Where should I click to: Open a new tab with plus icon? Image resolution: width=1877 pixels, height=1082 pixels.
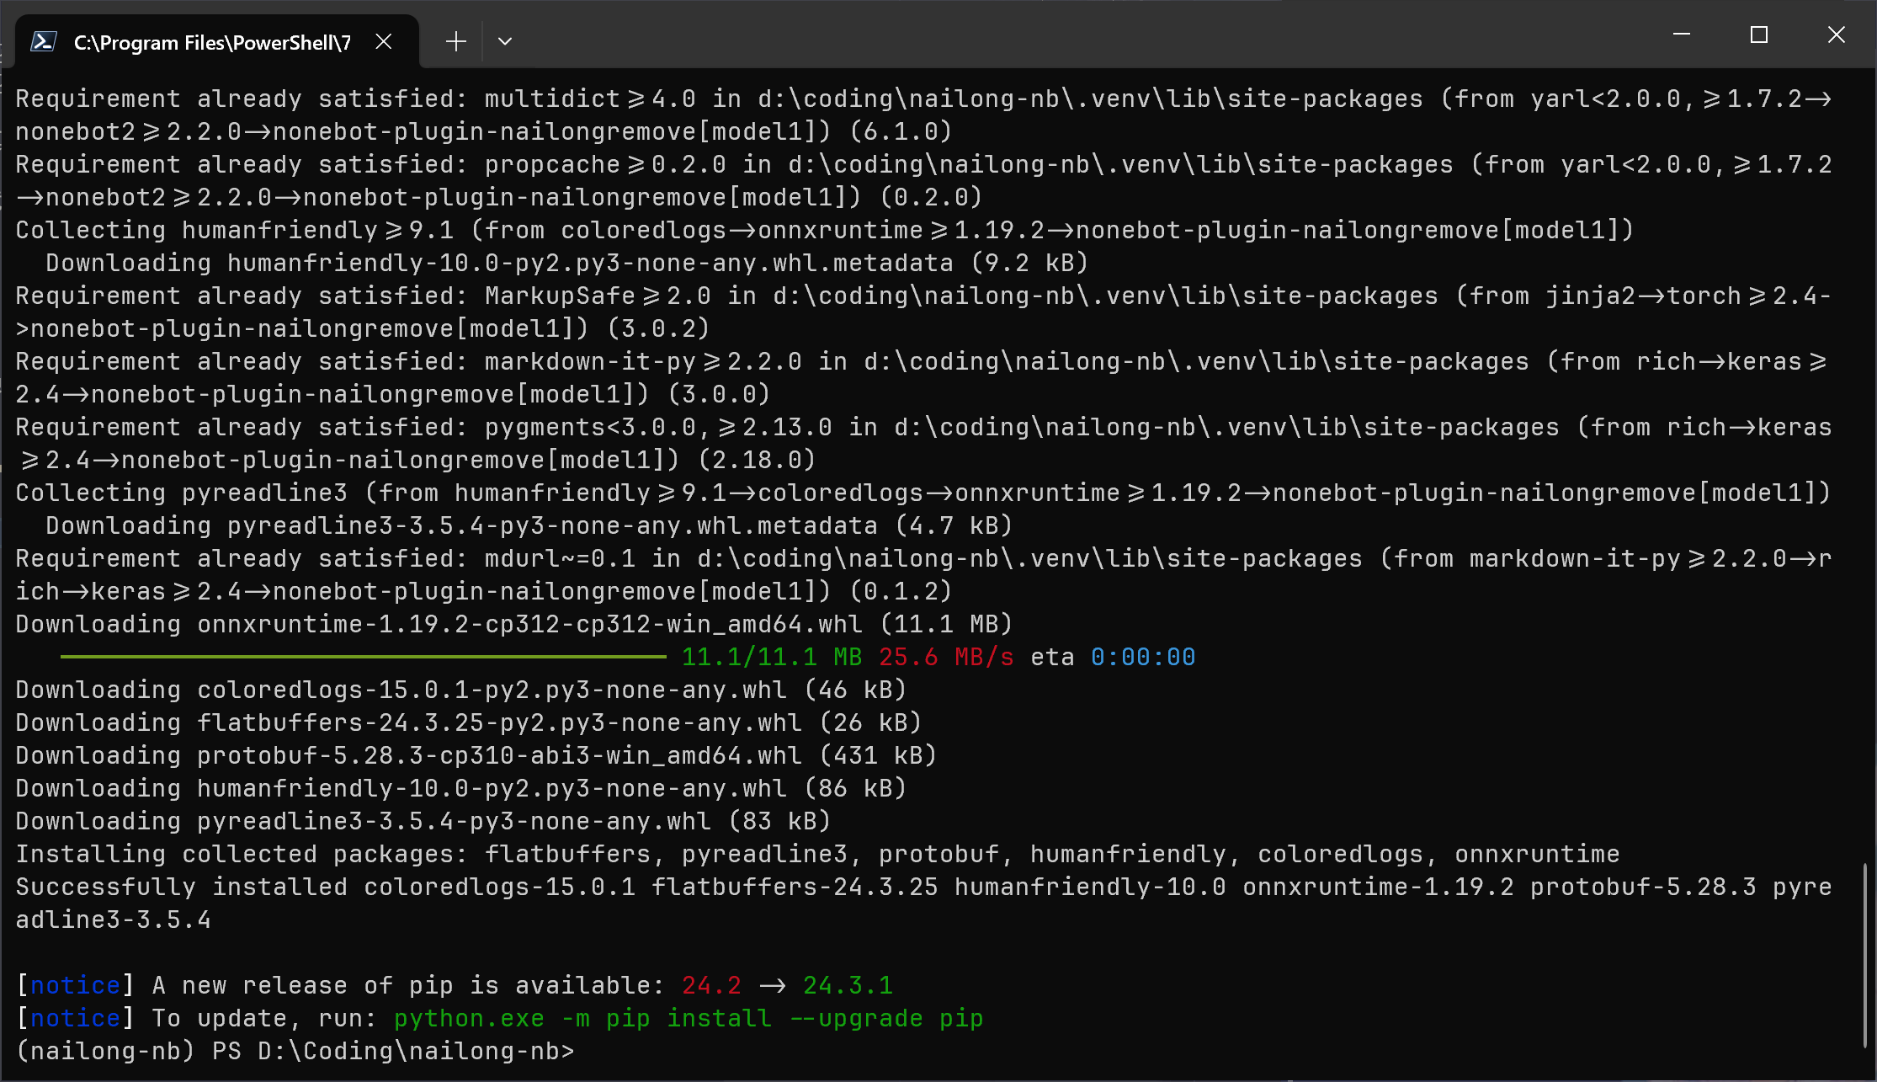click(x=456, y=41)
